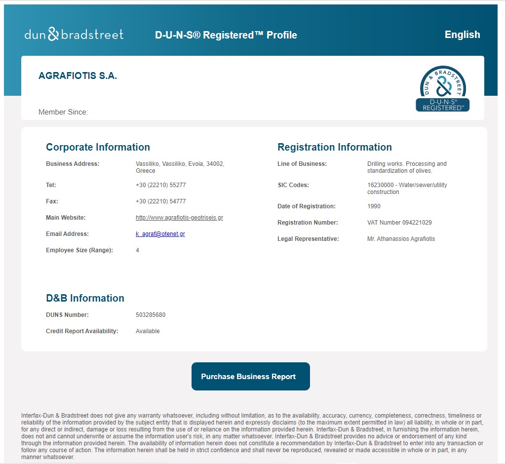Click the VAT Number 094221029 value
The height and width of the screenshot is (464, 505).
tap(399, 223)
